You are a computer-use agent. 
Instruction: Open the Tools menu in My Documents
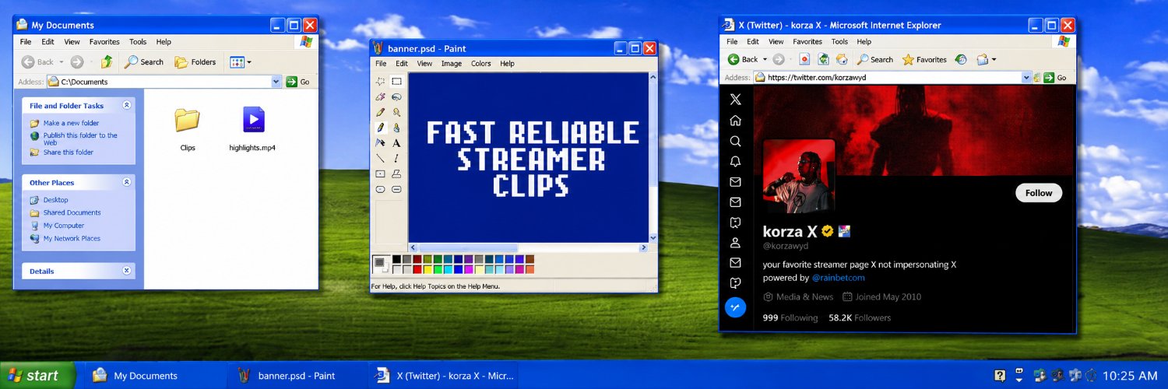tap(138, 42)
